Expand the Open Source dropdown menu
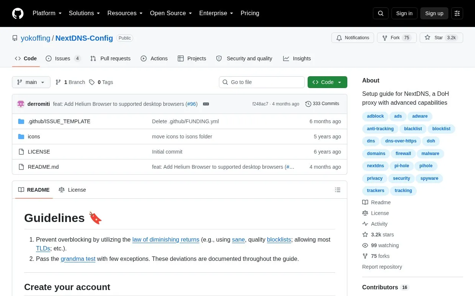The image size is (475, 296). point(171,13)
